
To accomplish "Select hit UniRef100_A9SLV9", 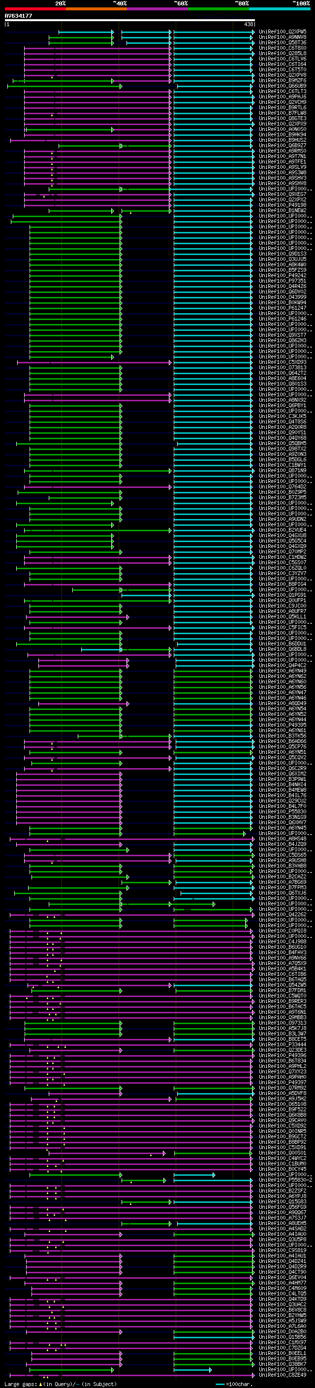I will (282, 167).
